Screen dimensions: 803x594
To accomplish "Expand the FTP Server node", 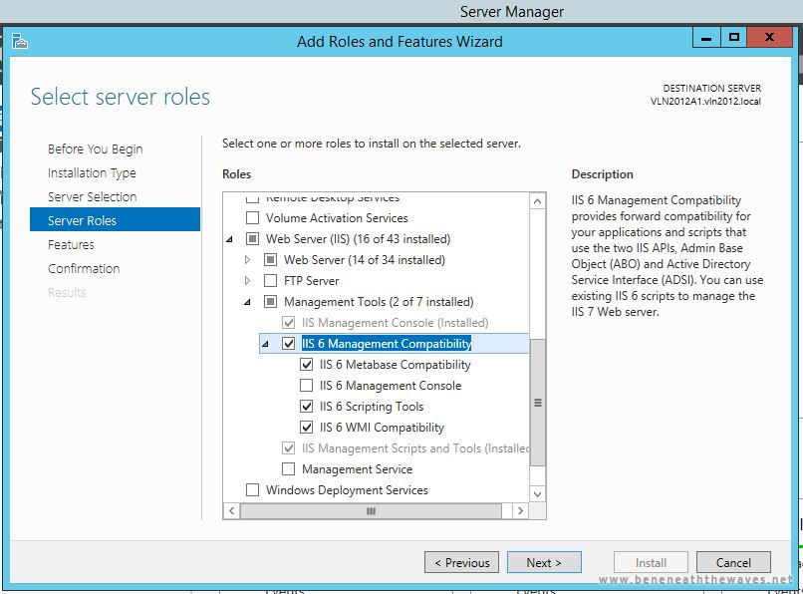I will click(x=247, y=281).
